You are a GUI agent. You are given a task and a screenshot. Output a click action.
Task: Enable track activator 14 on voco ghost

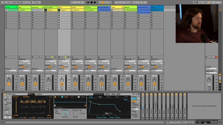[48, 84]
